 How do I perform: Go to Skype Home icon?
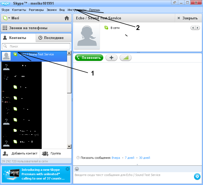tap(67, 18)
